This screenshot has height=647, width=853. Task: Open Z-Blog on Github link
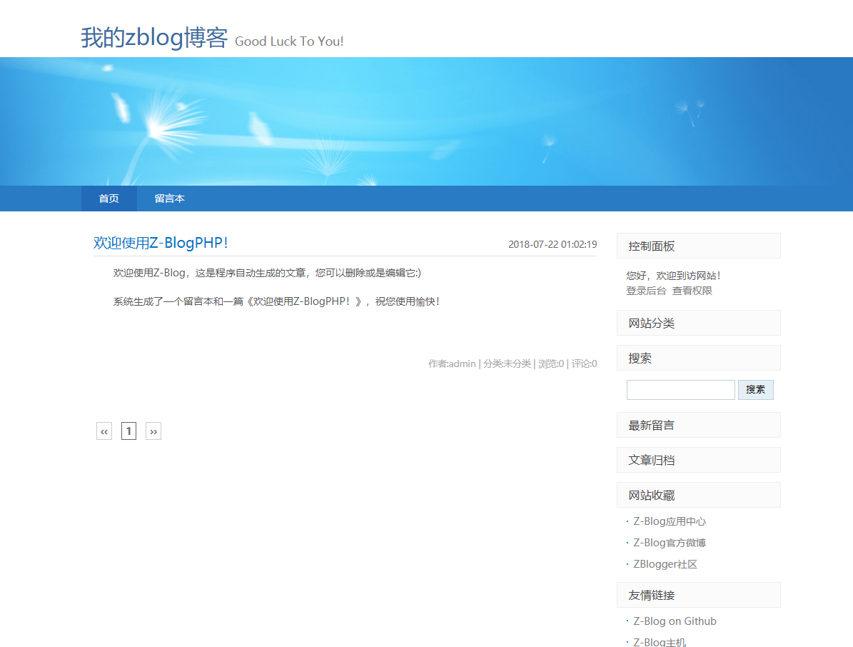click(x=674, y=621)
